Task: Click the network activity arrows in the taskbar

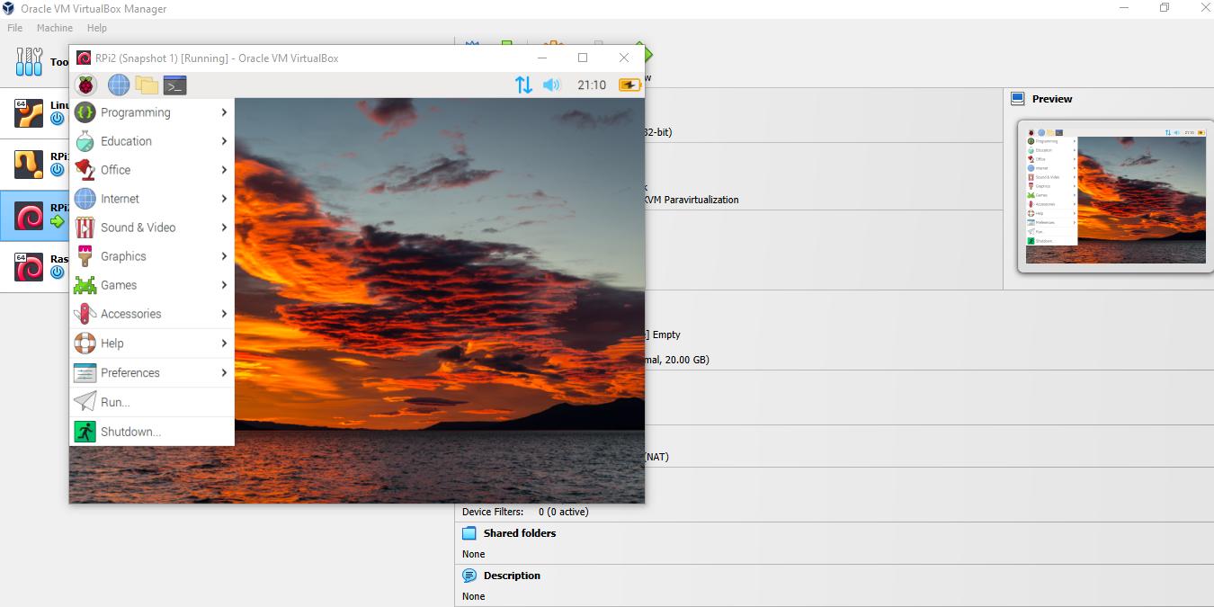Action: click(523, 84)
